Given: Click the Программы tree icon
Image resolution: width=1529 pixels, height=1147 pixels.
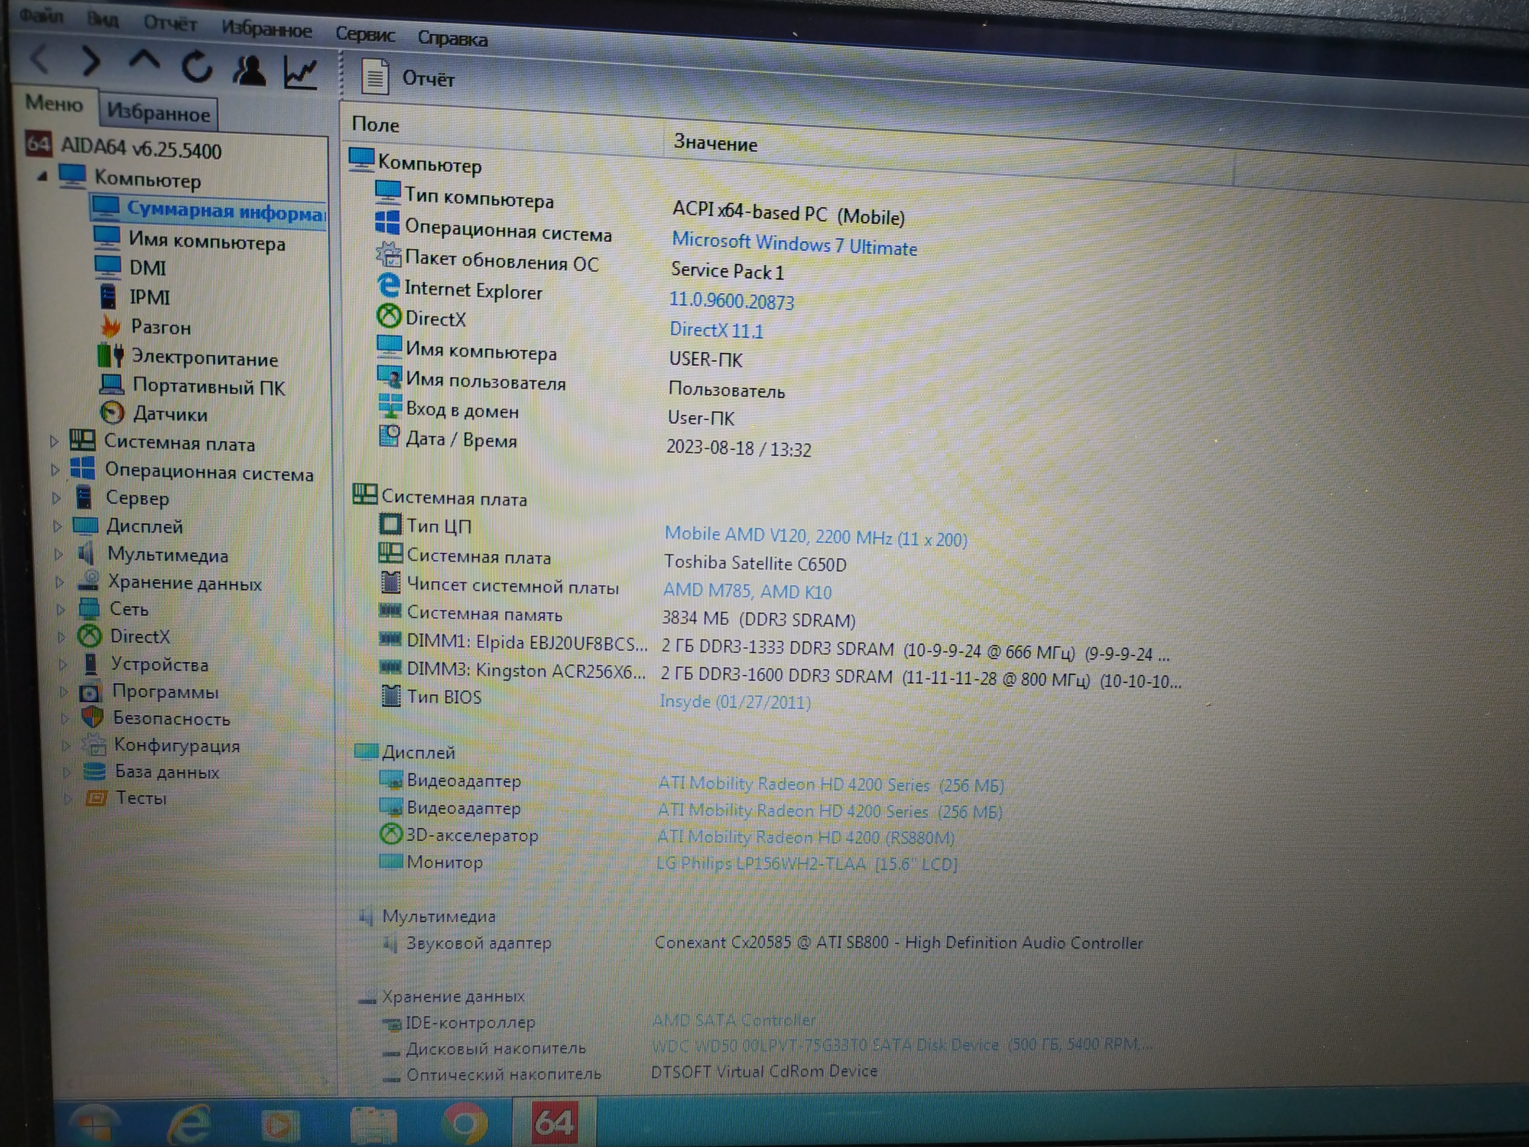Looking at the screenshot, I should pos(90,692).
